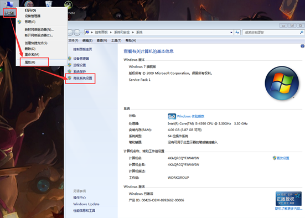Click the genuine Microsoft software badge
This screenshot has width=305, height=218.
click(x=288, y=199)
